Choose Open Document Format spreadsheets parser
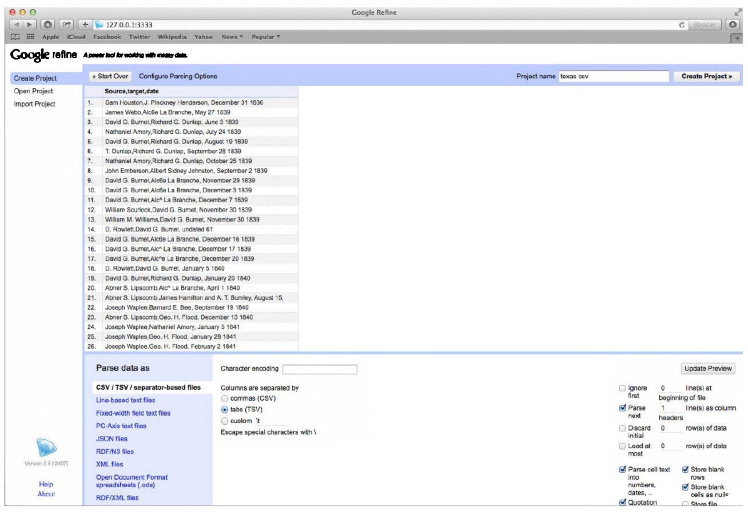Image resolution: width=748 pixels, height=514 pixels. (x=132, y=481)
